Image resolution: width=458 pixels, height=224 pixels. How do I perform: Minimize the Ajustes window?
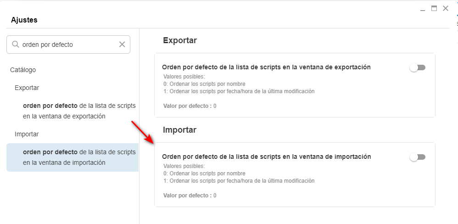(x=423, y=8)
